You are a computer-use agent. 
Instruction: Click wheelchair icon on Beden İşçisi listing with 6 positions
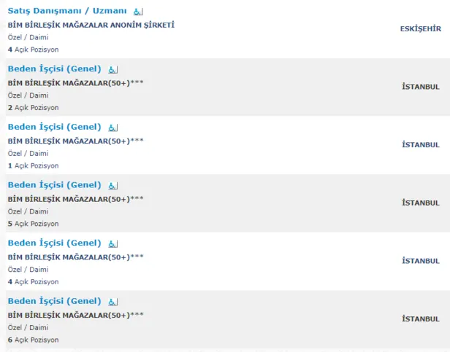(113, 302)
